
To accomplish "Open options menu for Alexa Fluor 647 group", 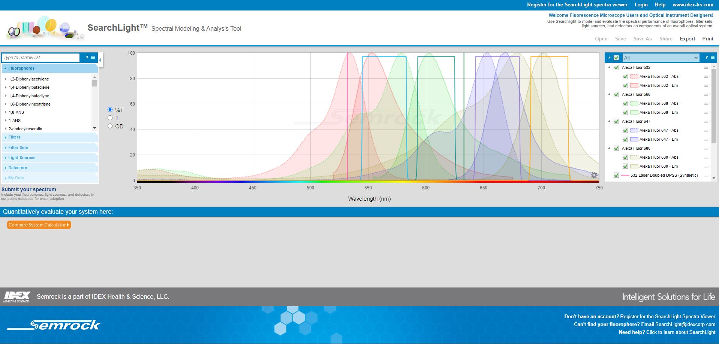I will 706,121.
